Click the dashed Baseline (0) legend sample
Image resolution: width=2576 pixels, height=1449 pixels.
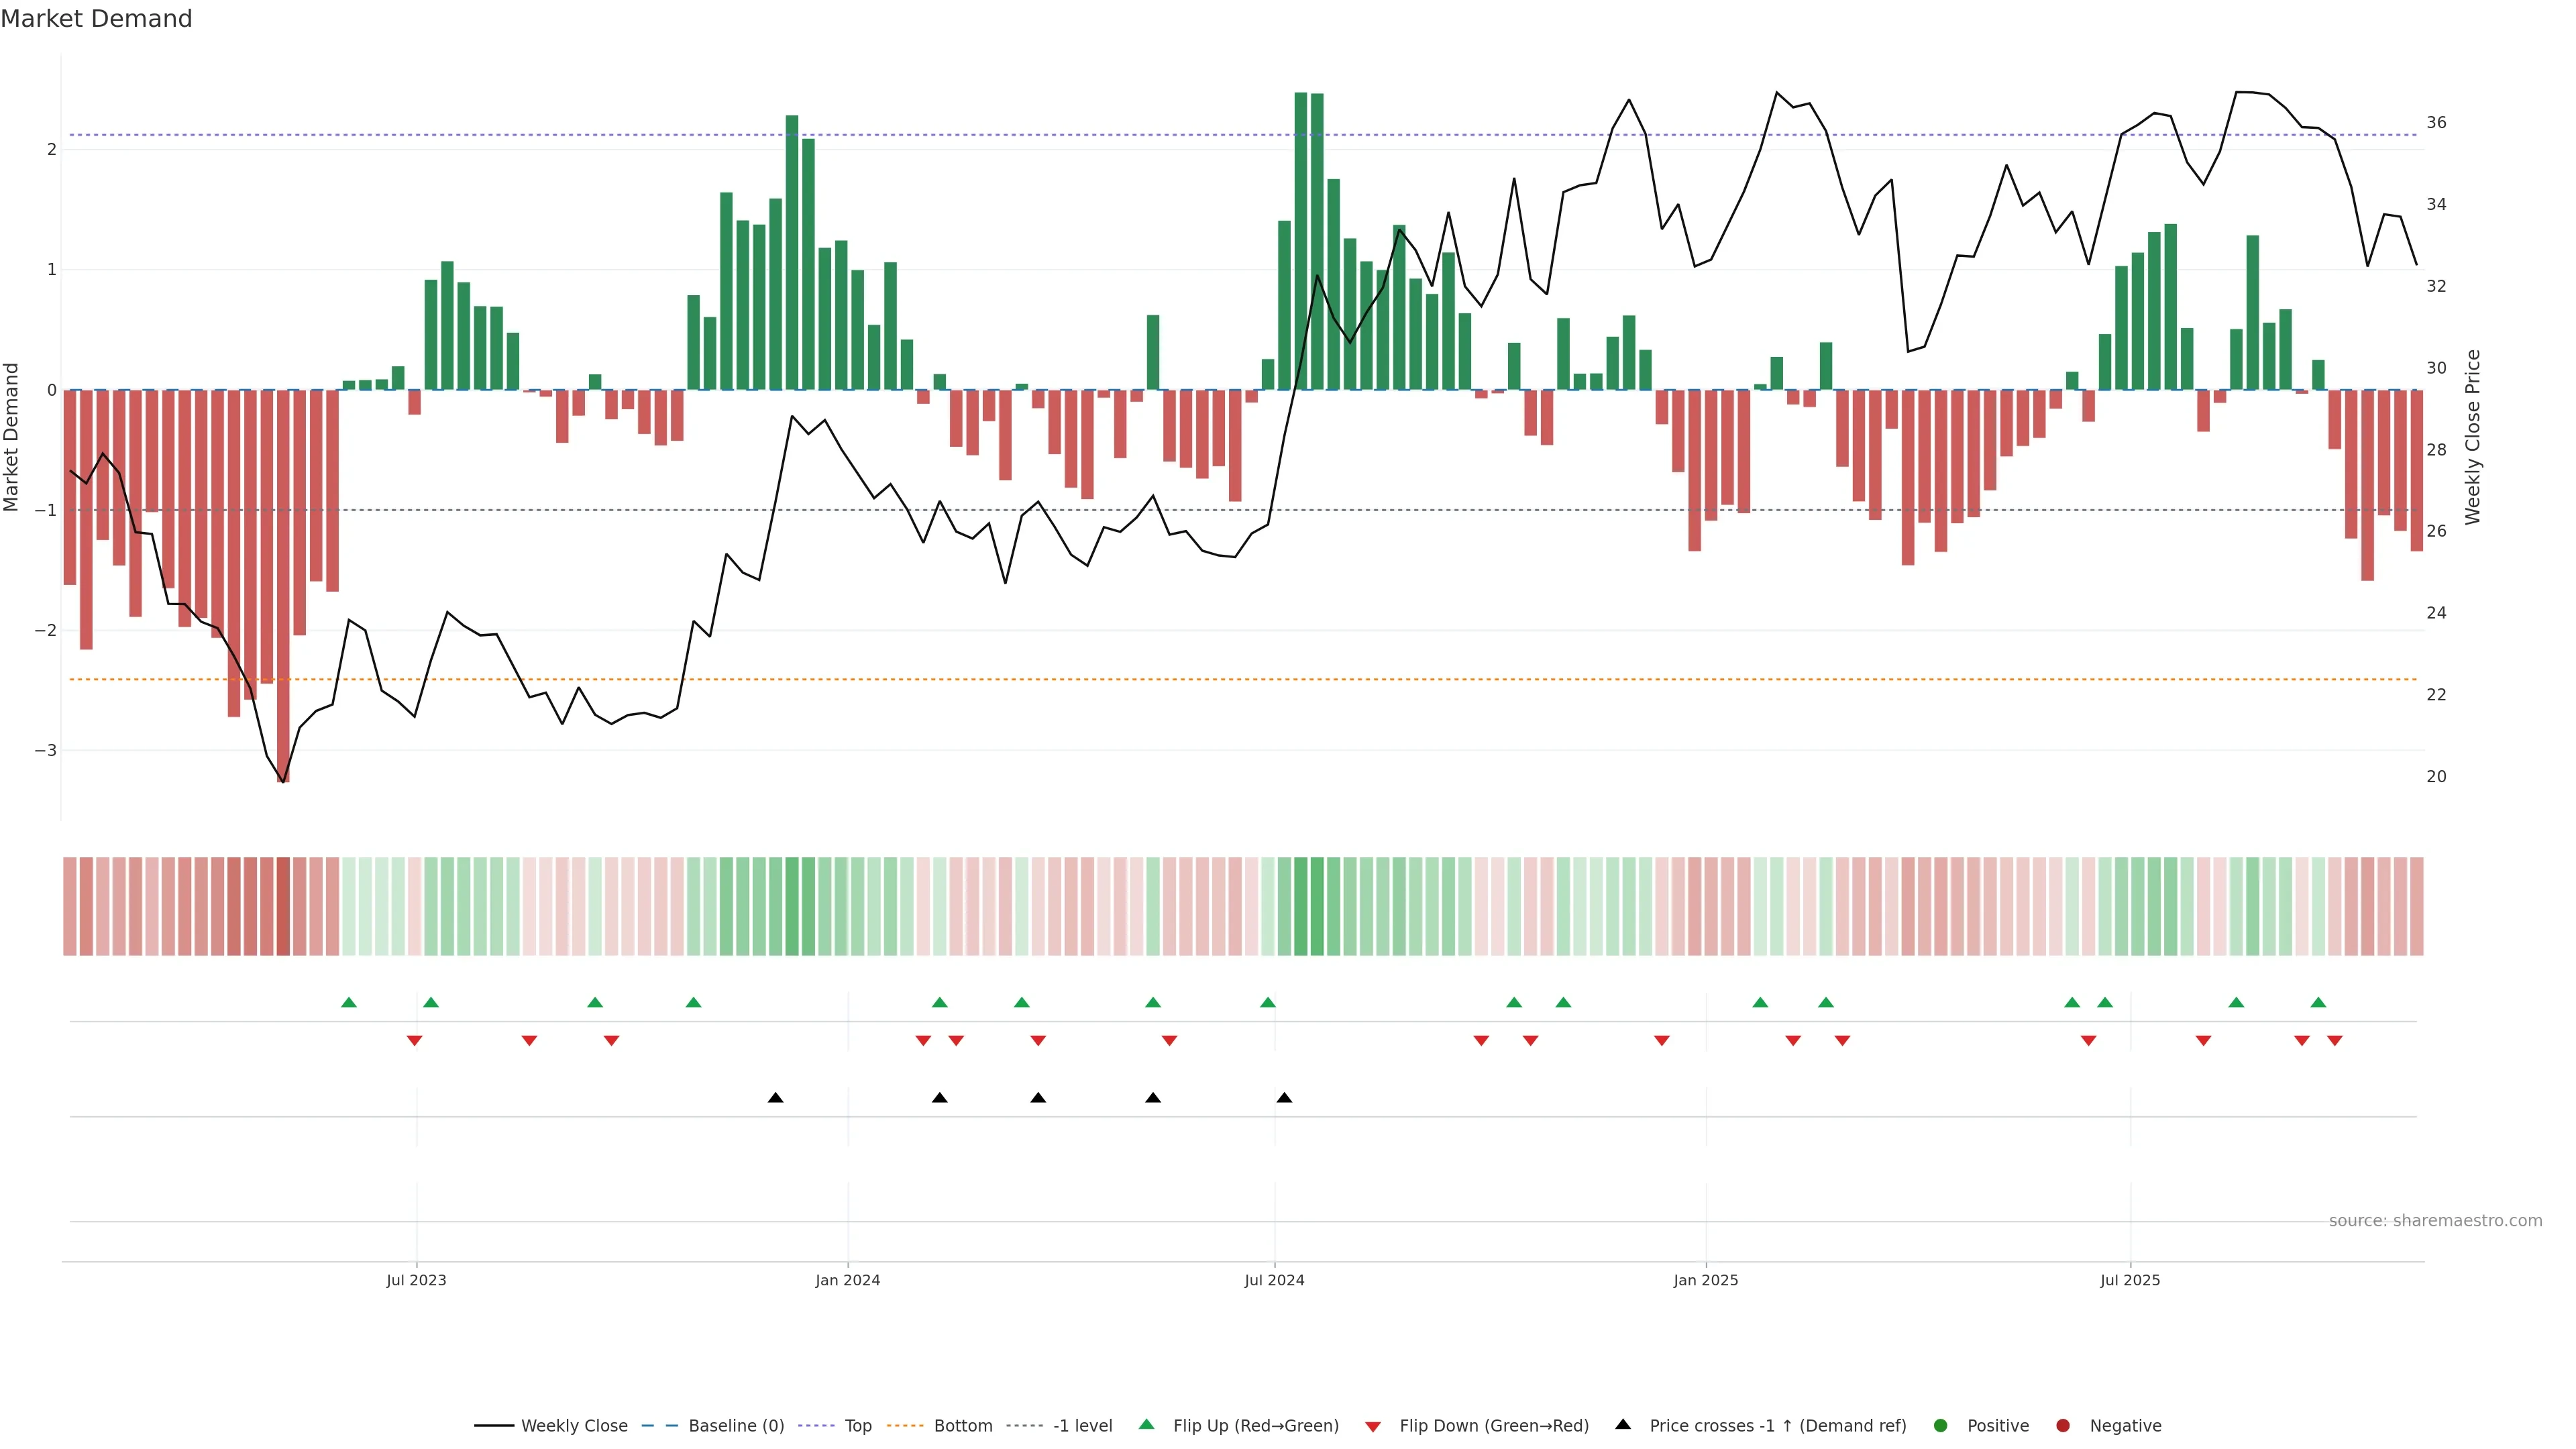[659, 1425]
